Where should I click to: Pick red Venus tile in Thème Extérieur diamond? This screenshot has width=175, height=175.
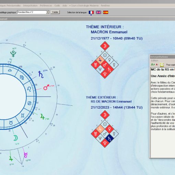click(109, 129)
